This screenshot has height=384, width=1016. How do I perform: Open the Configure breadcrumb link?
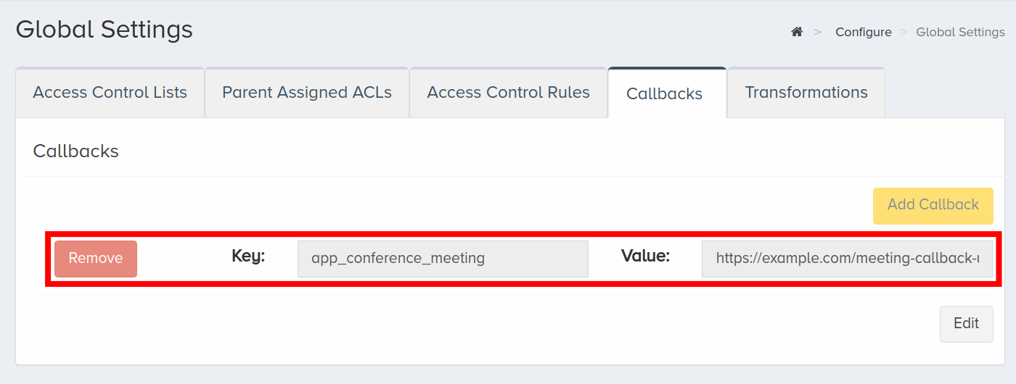coord(864,32)
